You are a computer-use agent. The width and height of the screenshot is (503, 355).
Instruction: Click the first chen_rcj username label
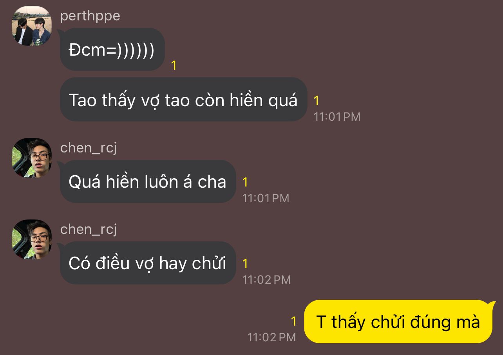pyautogui.click(x=89, y=148)
